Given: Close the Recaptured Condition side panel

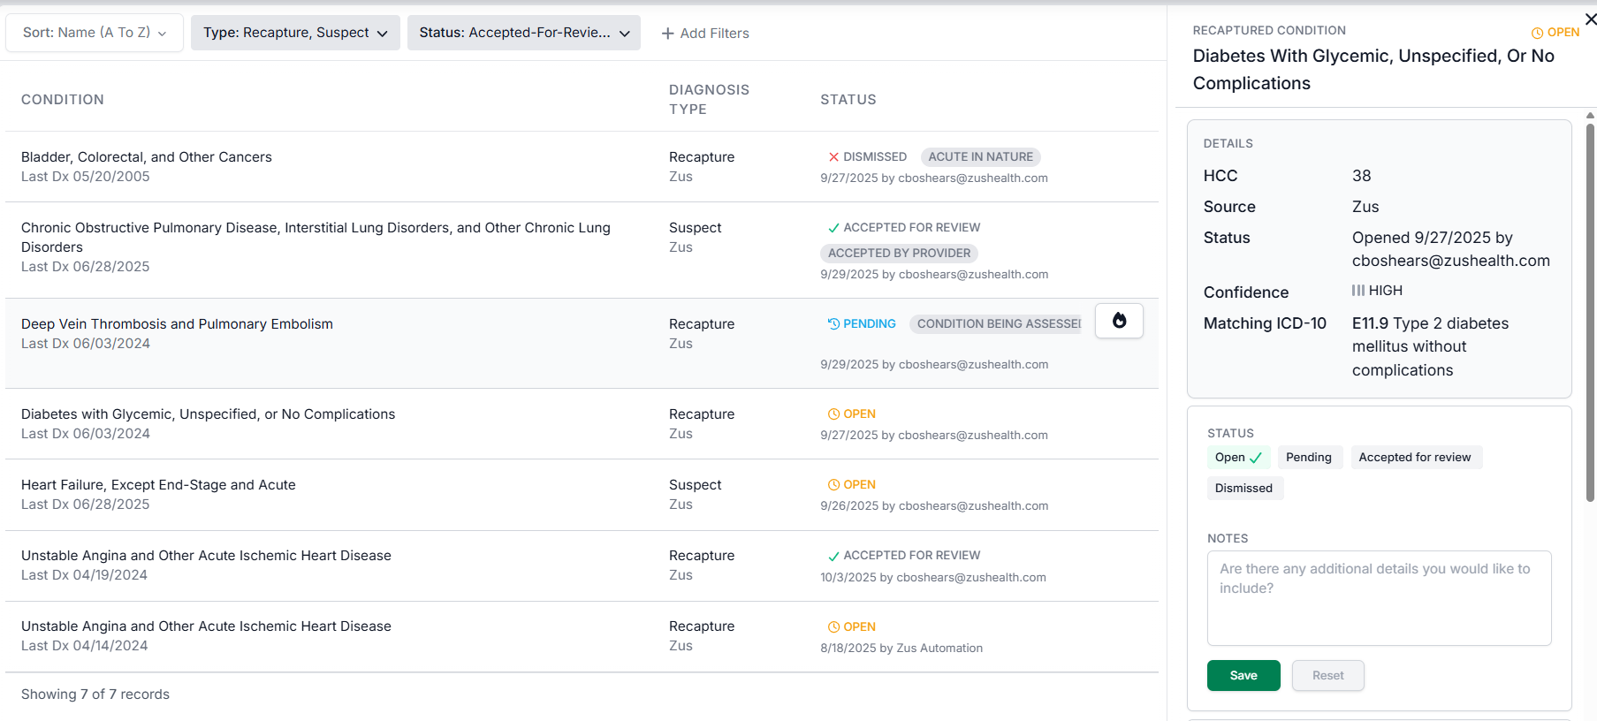Looking at the screenshot, I should pos(1590,19).
